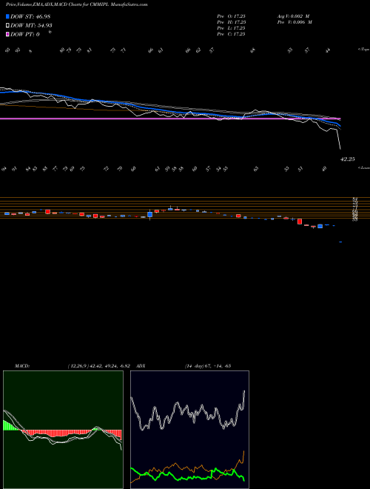The image size is (370, 489).
Task: Click the 'Pre L: 17.25' value
Action: [x=231, y=28]
